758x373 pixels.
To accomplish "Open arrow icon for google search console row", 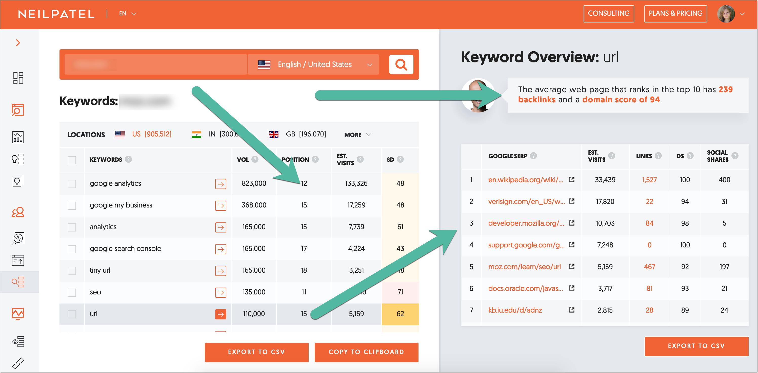I will point(221,249).
